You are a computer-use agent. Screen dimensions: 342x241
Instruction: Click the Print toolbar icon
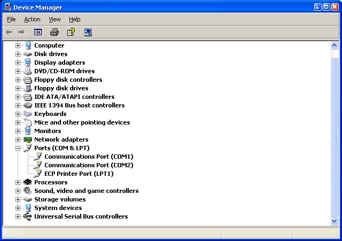click(x=55, y=32)
